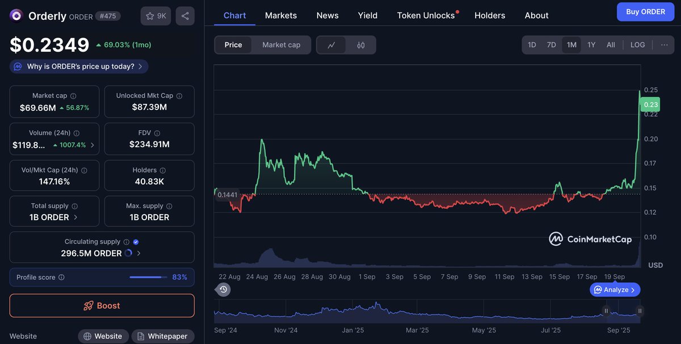Click the 147.16% Vol/Mkt Cap value
Viewport: 681px width, 344px height.
54,182
